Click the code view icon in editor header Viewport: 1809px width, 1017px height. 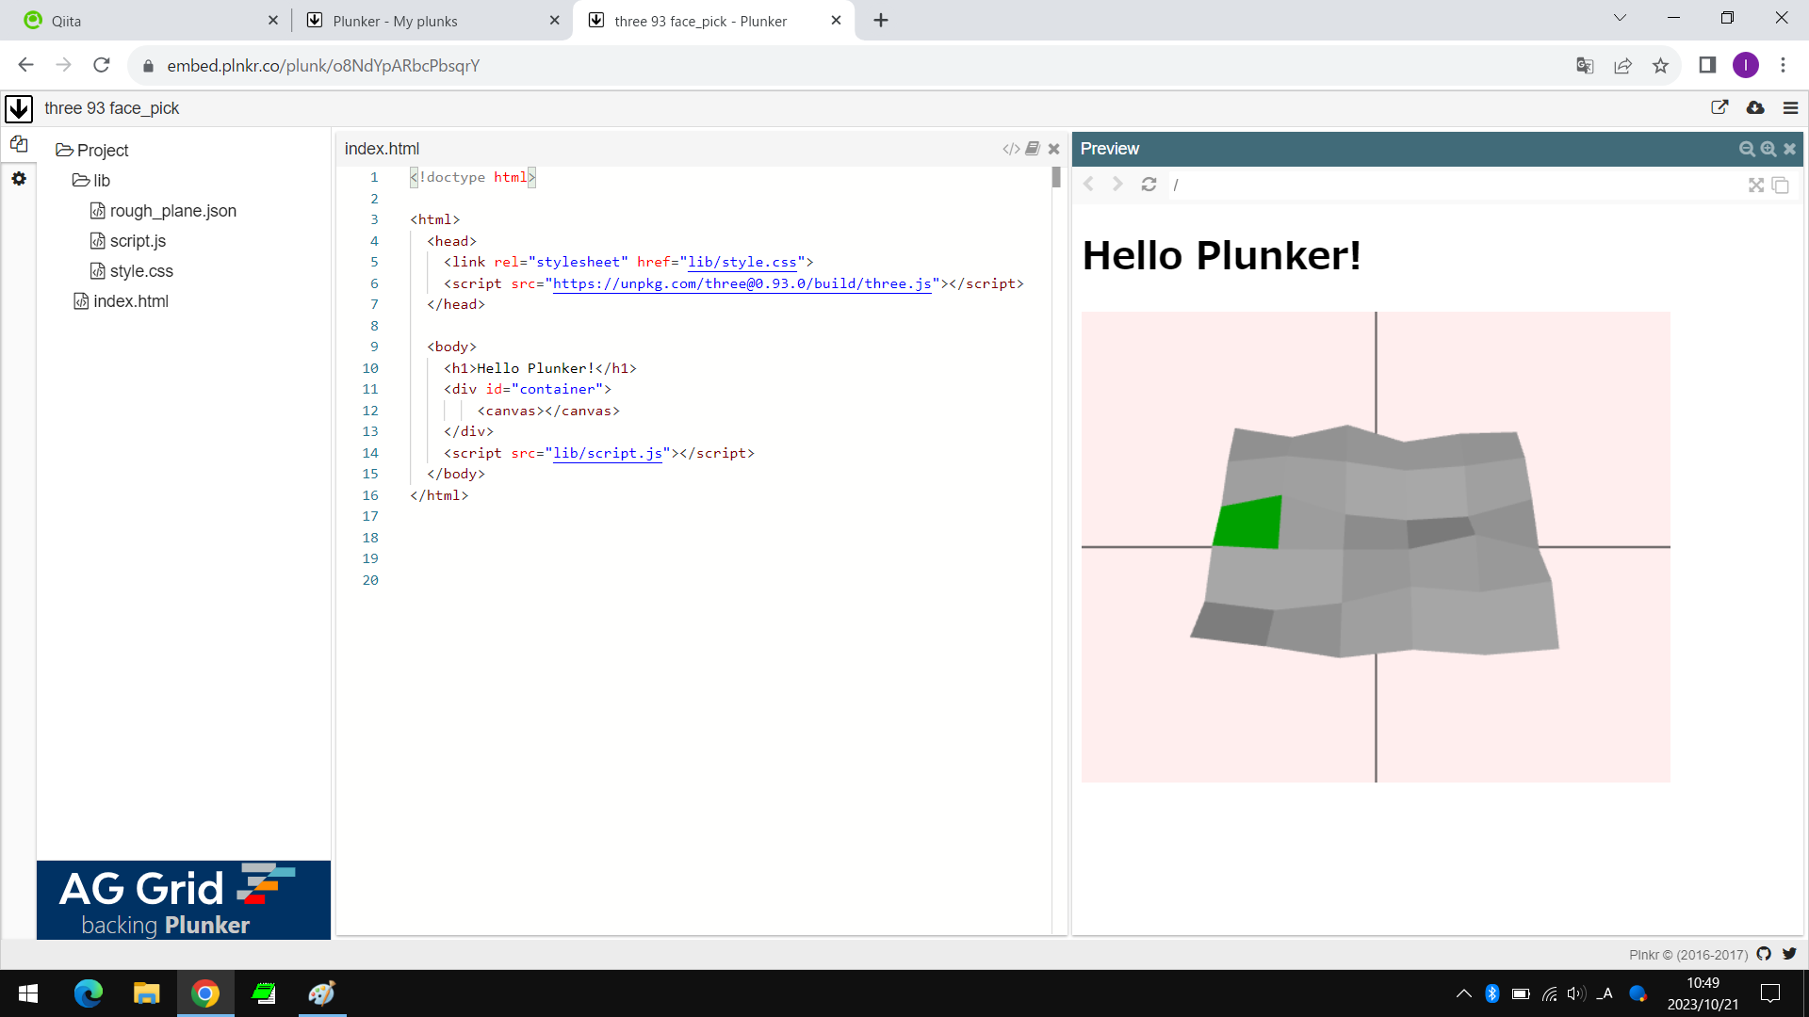pyautogui.click(x=1011, y=149)
